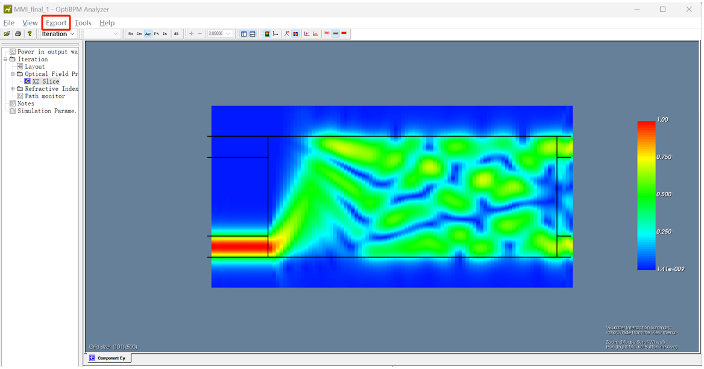Screen dimensions: 704x369
Task: Open the Export menu
Action: 56,23
